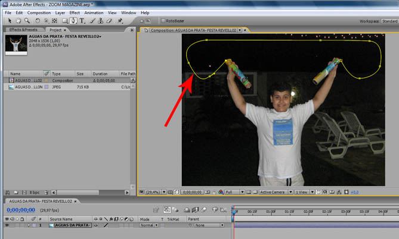Switch to the Effects & Presets tab

coord(23,30)
